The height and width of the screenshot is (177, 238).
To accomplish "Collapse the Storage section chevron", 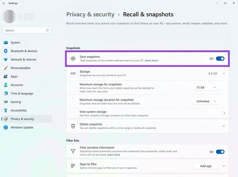I will coord(224,73).
